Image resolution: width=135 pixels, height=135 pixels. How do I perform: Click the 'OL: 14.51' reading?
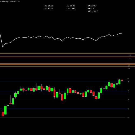tap(93, 11)
